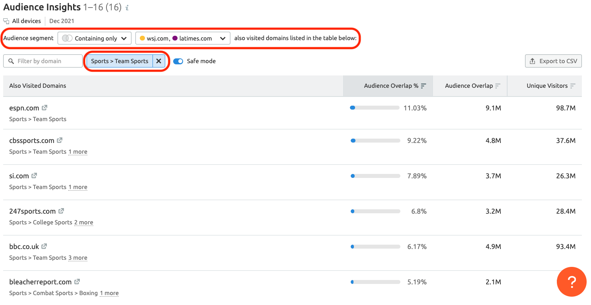This screenshot has height=305, width=591.
Task: Click espn.com 11.03% overlap bar
Action: pos(375,108)
